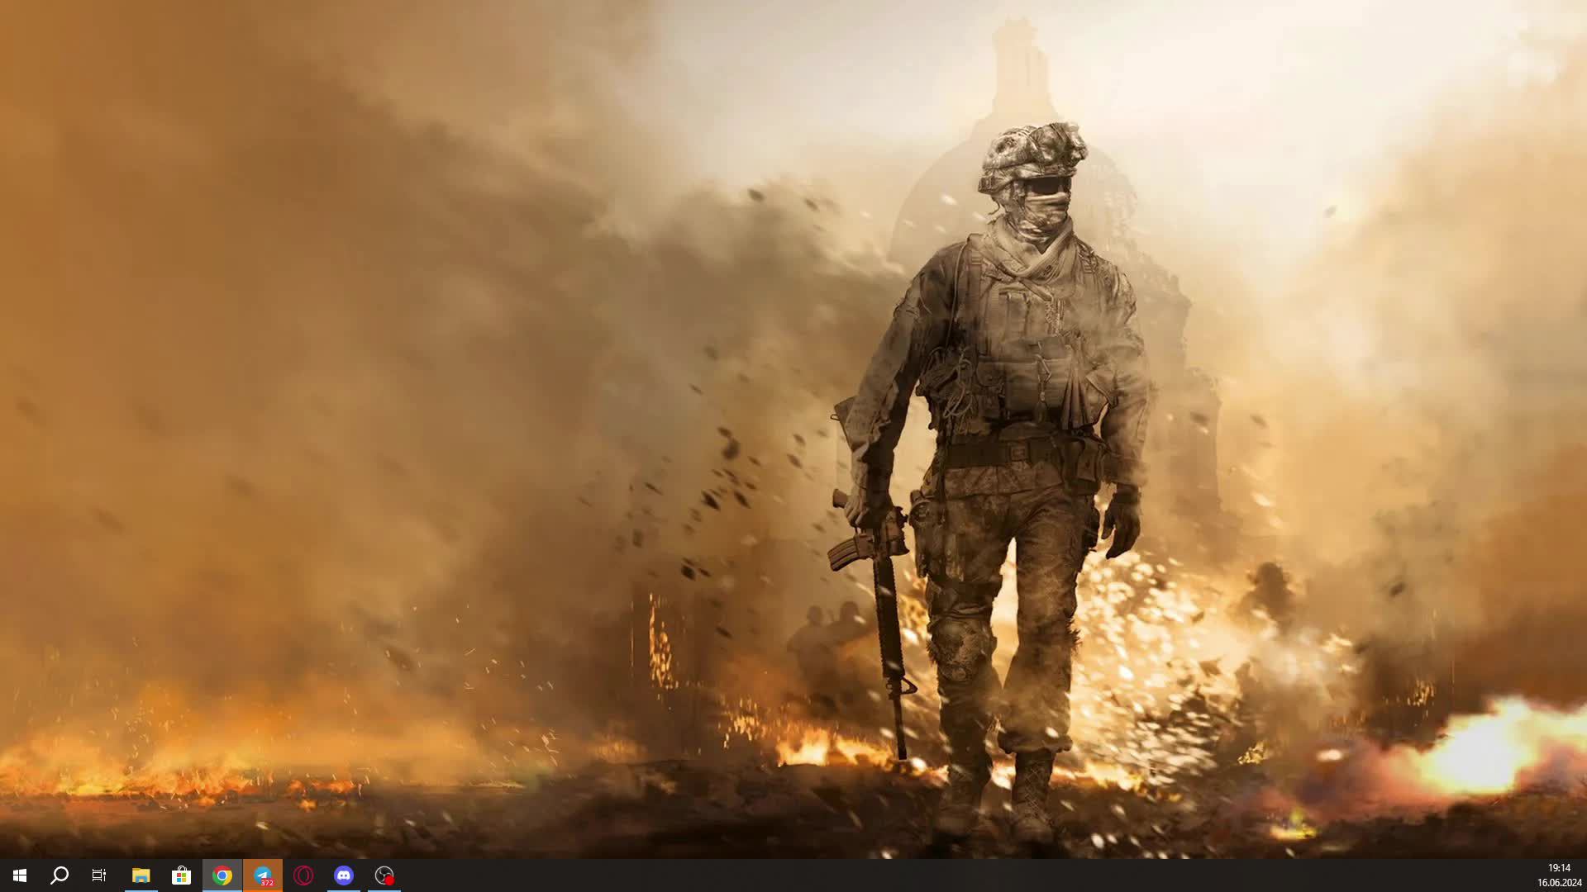Open OBS Studio from the taskbar
The height and width of the screenshot is (892, 1587).
[x=384, y=875]
